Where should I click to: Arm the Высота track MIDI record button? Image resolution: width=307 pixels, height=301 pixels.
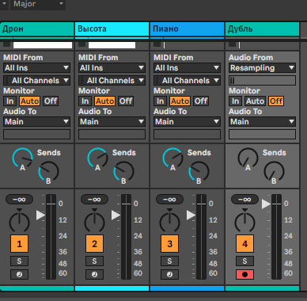coord(94,274)
